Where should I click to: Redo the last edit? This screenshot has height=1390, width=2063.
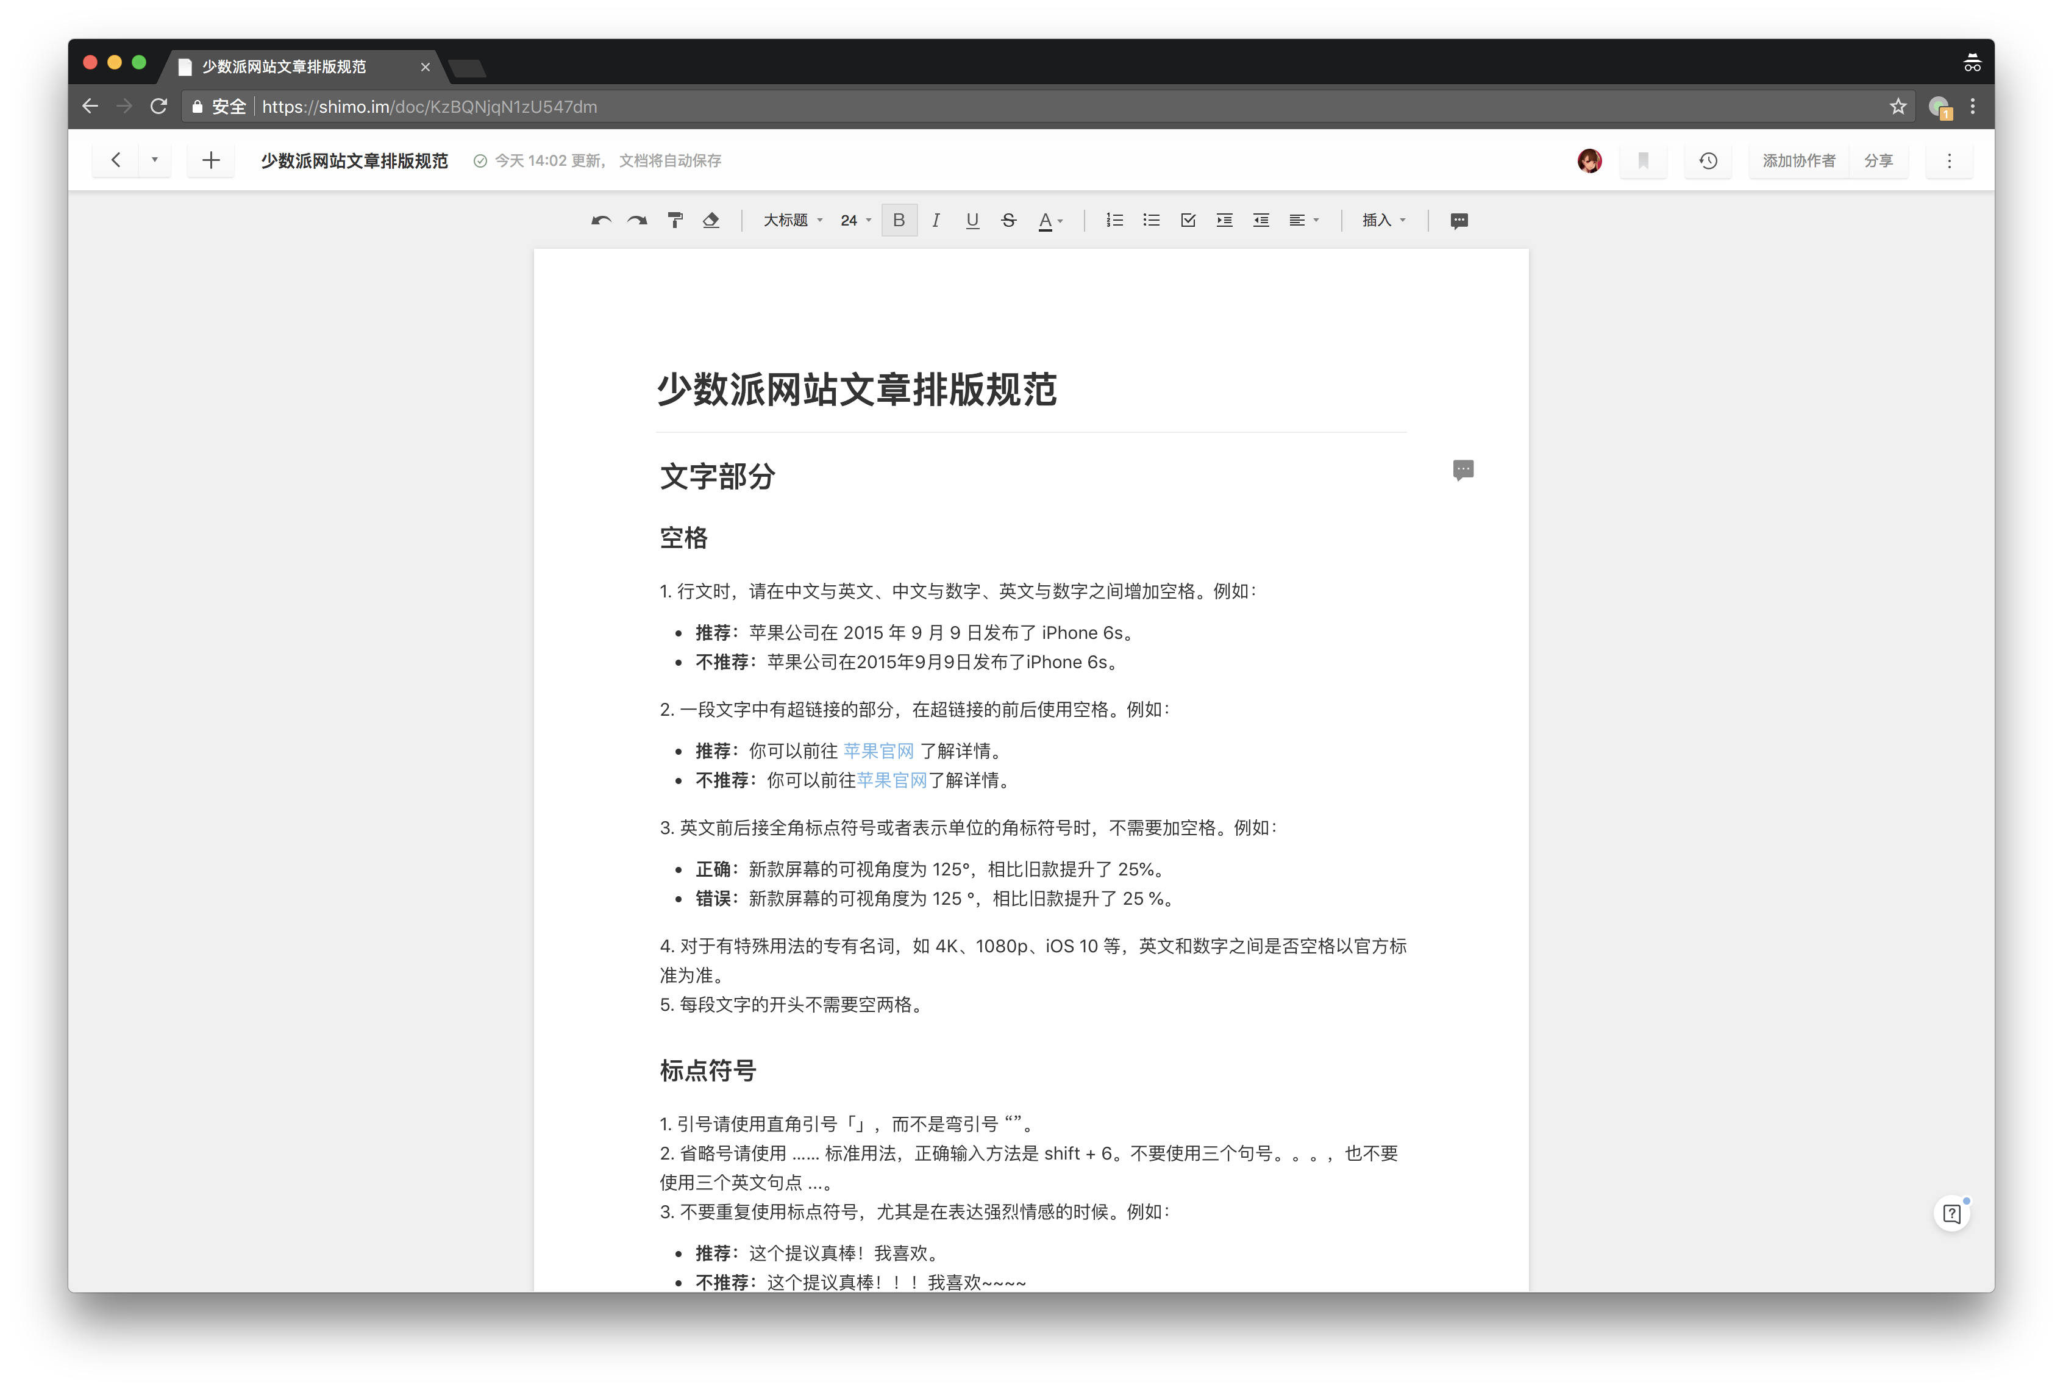pos(638,221)
